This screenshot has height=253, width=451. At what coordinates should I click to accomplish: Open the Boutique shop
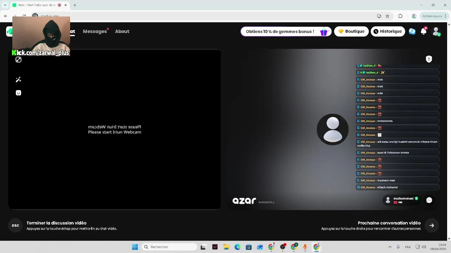pyautogui.click(x=351, y=31)
